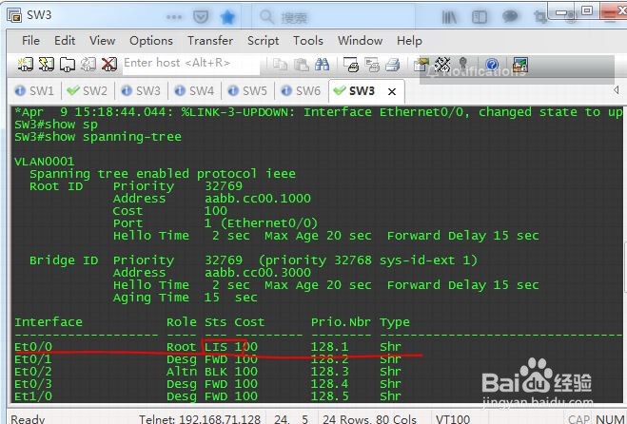Click the Ready status bar text

pos(28,419)
